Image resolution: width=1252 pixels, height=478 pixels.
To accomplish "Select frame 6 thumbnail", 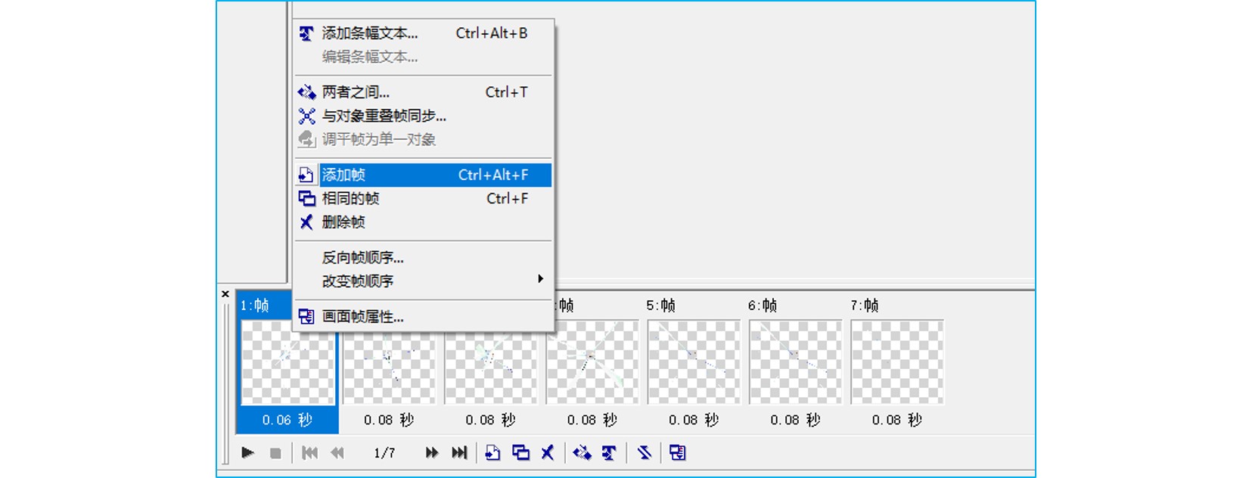I will [x=795, y=362].
